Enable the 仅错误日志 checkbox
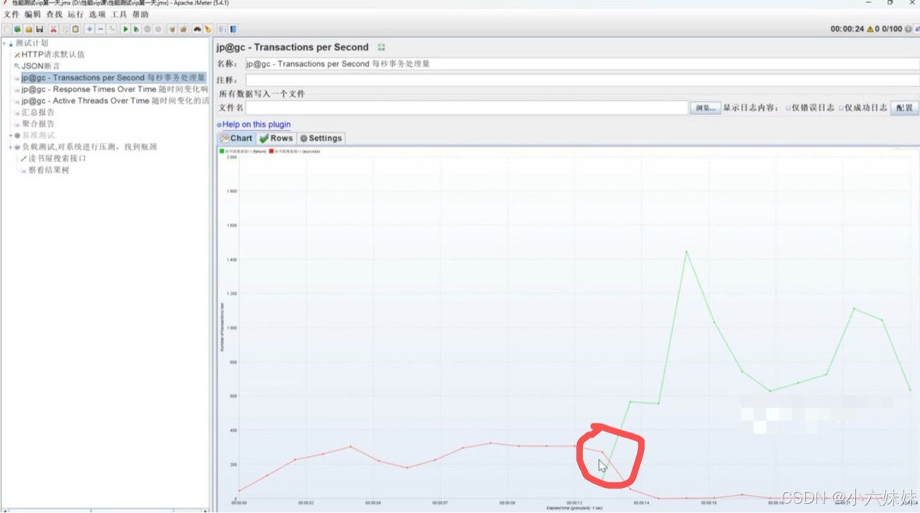The width and height of the screenshot is (920, 513). [x=788, y=108]
